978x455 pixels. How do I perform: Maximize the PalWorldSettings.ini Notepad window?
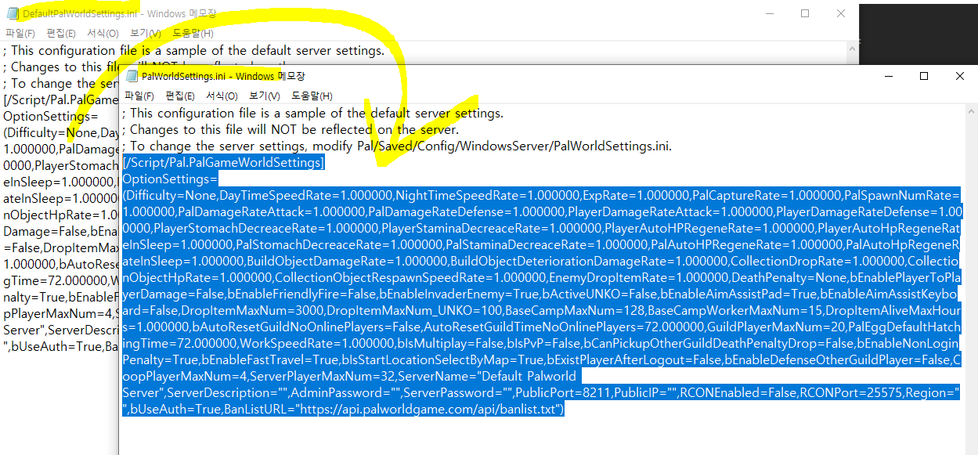924,76
